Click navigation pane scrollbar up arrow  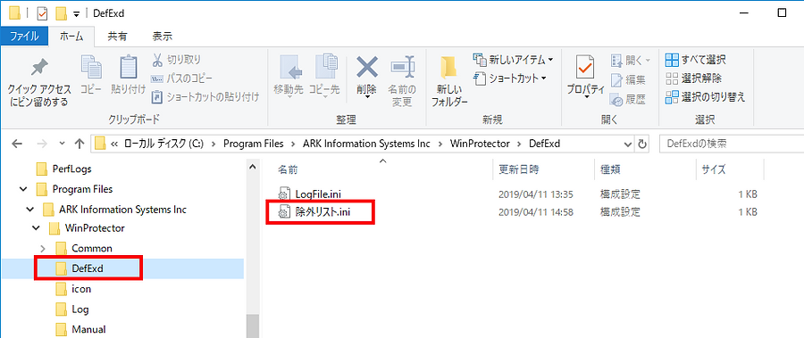tap(252, 167)
